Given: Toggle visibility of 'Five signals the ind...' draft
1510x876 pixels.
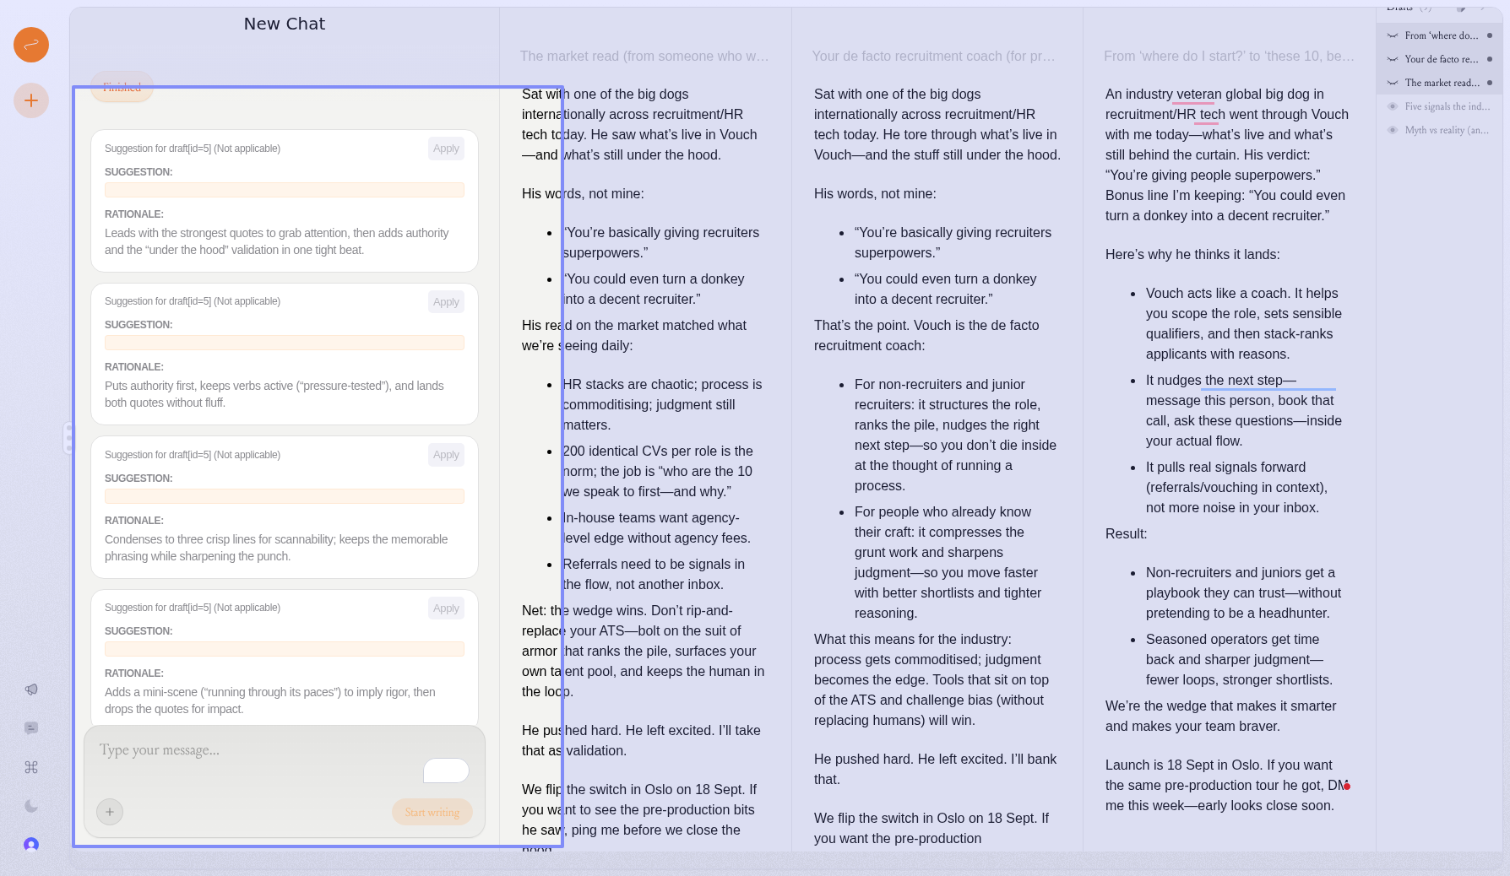Looking at the screenshot, I should (x=1393, y=106).
